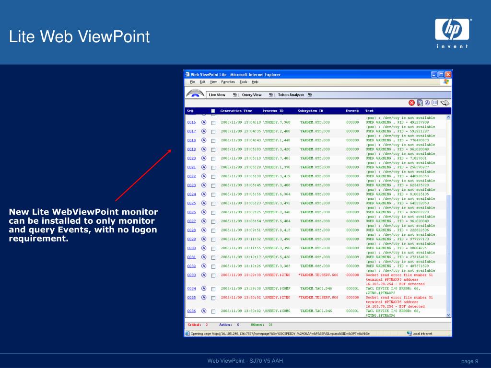Click the circled A icon for event 0016
Viewport: 491px width, 368px height.
pyautogui.click(x=204, y=122)
